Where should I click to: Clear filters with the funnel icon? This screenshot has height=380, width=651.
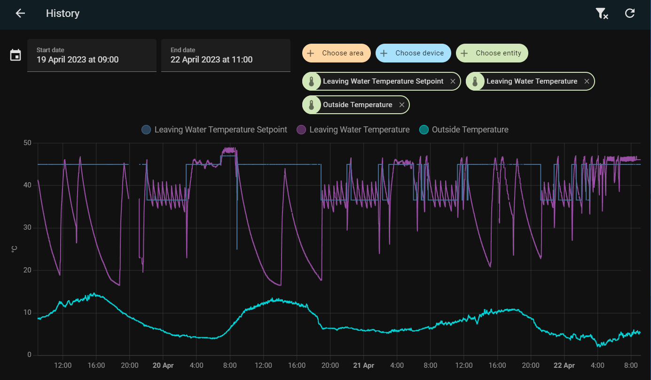(x=602, y=13)
